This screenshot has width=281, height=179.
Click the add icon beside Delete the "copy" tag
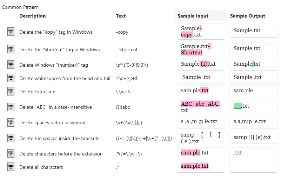tap(11, 32)
